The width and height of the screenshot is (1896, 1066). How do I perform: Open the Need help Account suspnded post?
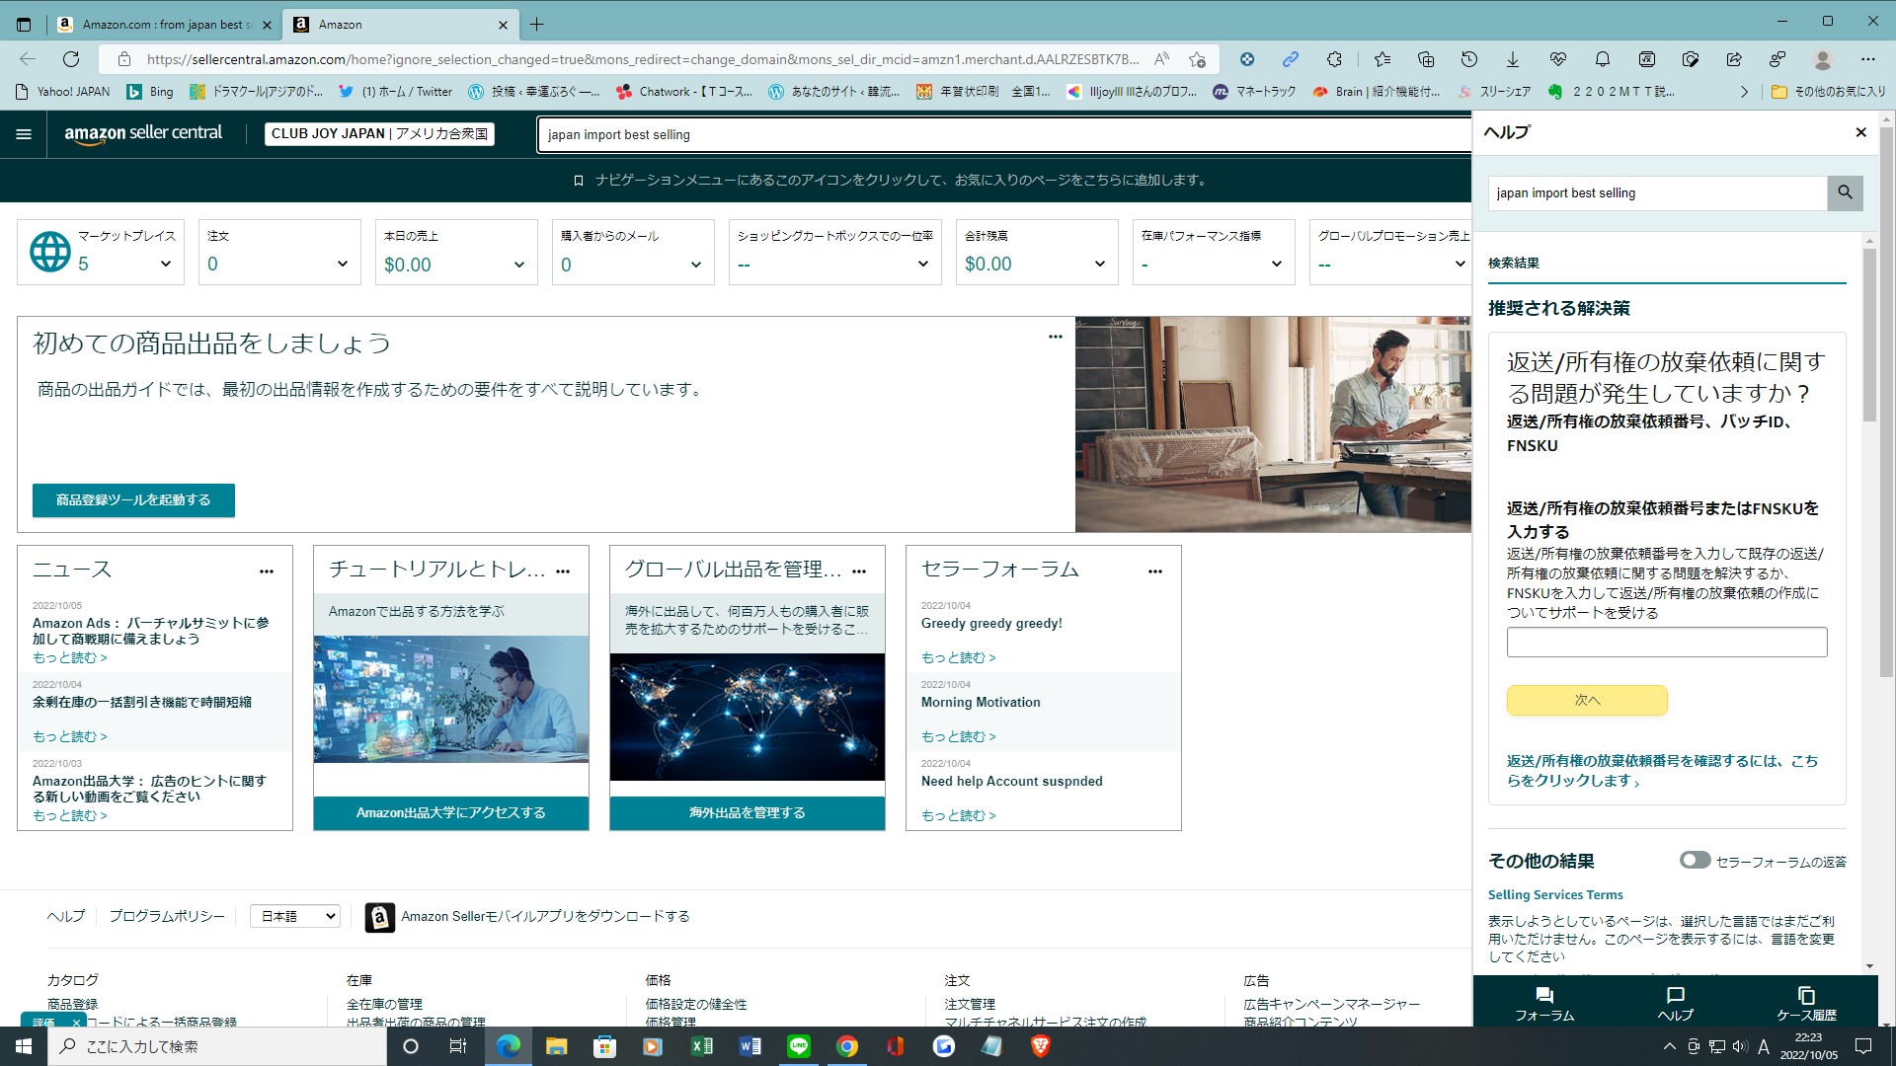tap(1011, 782)
